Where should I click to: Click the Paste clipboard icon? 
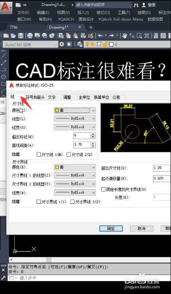point(76,35)
